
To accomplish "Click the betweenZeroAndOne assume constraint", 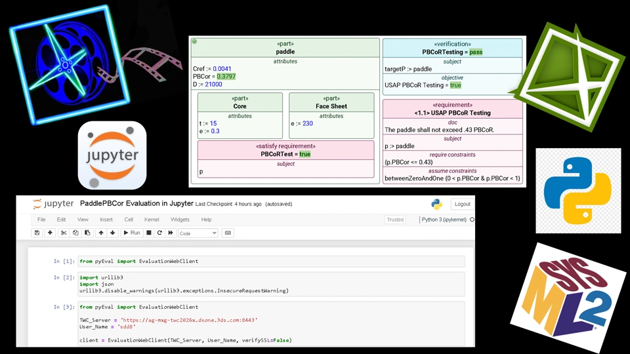I will click(x=452, y=178).
